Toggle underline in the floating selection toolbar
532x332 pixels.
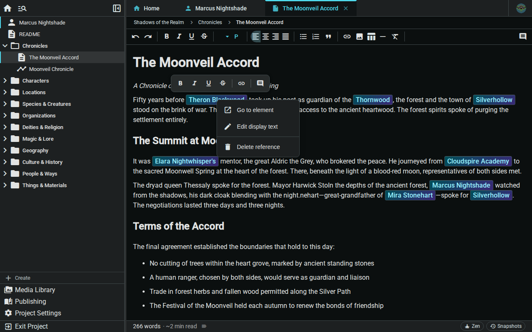pos(209,83)
